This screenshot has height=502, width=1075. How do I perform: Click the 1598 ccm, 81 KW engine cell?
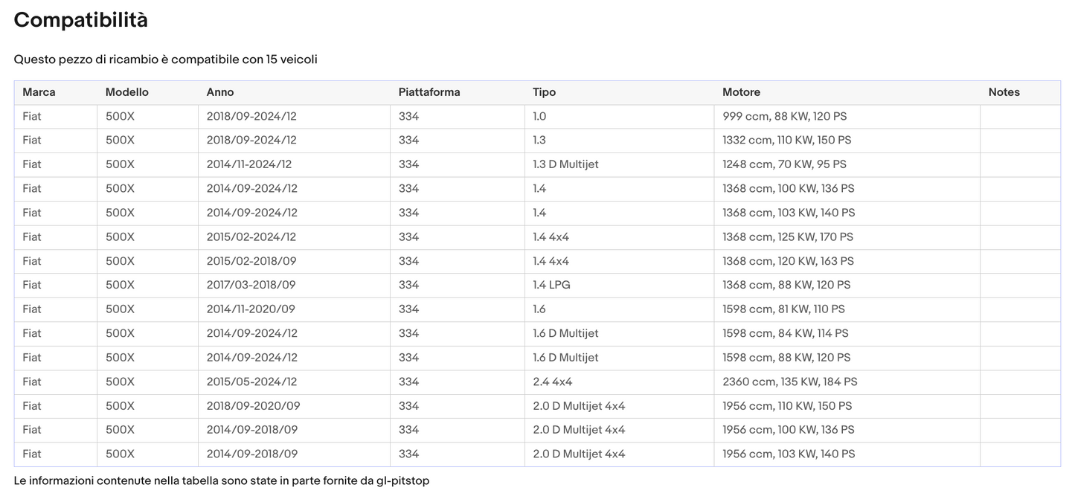(x=783, y=309)
